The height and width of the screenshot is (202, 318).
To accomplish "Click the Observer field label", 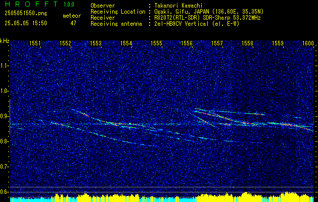I will click(x=103, y=6).
